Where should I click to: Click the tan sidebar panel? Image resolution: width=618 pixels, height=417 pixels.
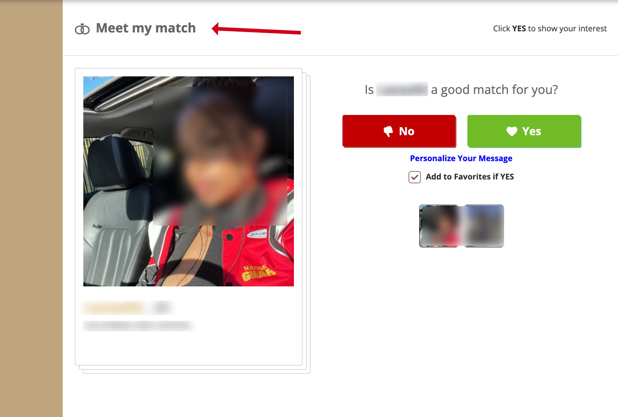click(31, 208)
